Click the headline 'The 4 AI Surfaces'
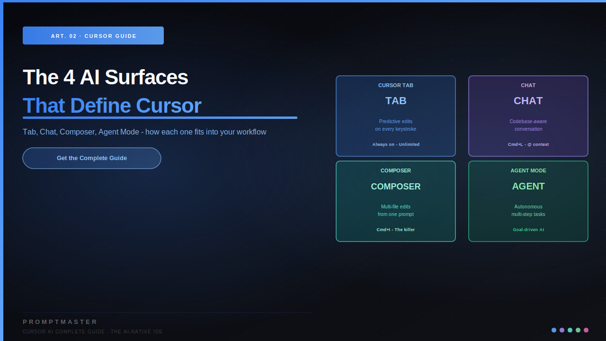The height and width of the screenshot is (341, 606). coord(106,77)
